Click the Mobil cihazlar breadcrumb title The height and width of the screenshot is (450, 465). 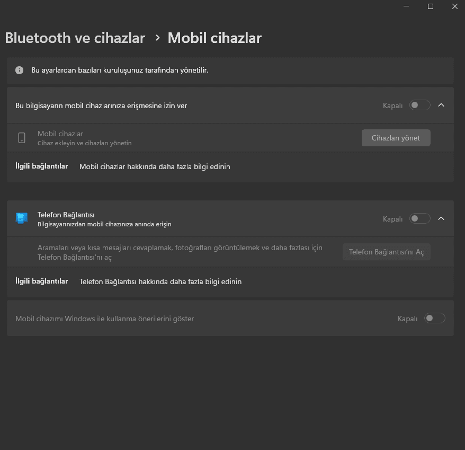214,38
